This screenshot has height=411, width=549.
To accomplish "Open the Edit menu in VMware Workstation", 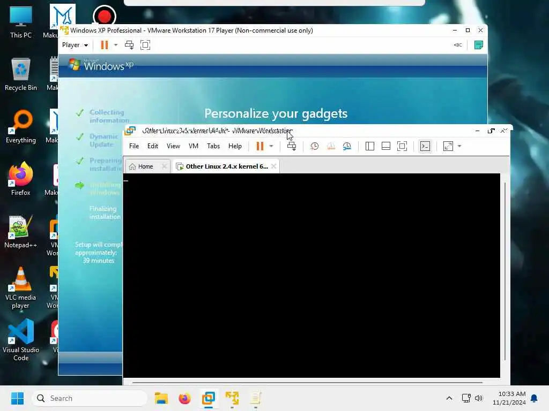I will click(x=153, y=146).
